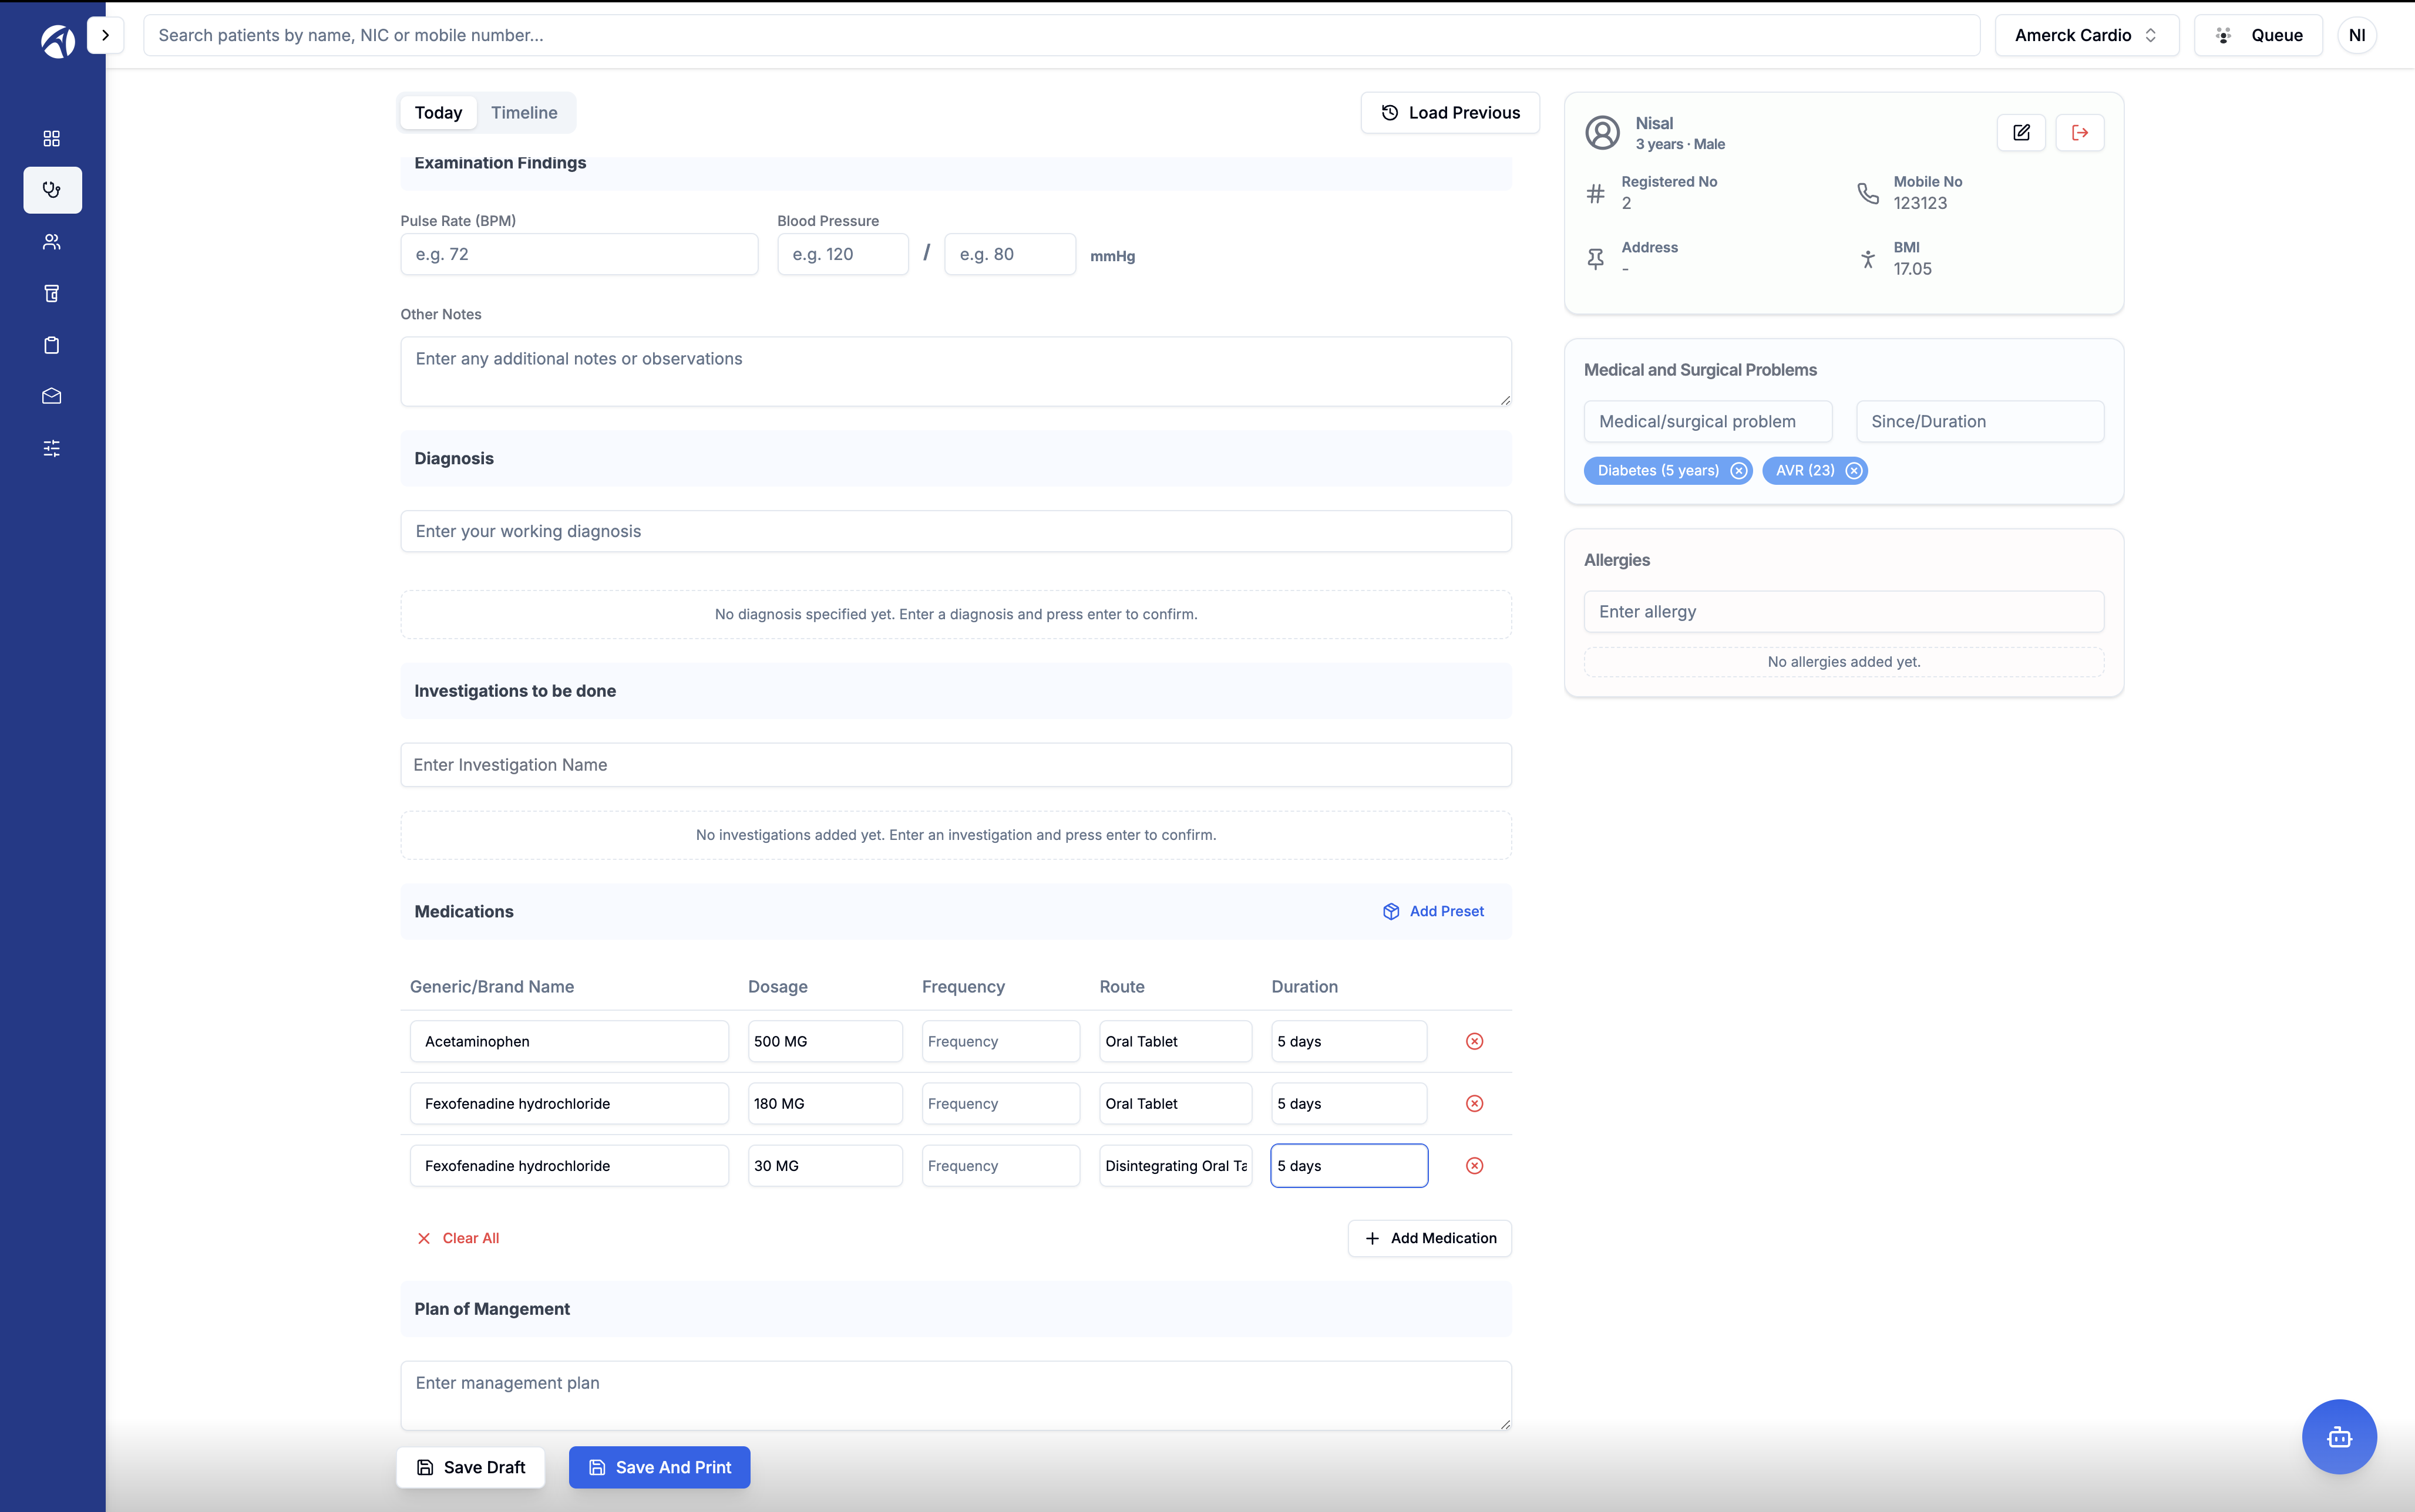Remove the Acetaminophen medication row
The image size is (2415, 1512).
point(1475,1041)
